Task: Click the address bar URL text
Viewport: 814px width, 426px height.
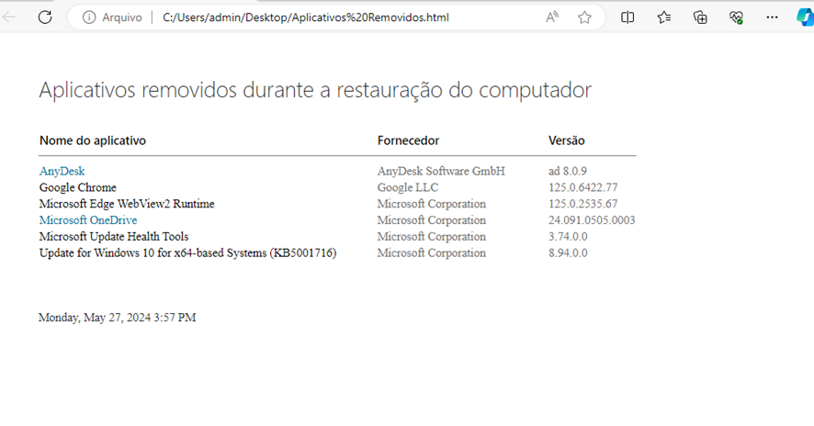Action: (x=306, y=17)
